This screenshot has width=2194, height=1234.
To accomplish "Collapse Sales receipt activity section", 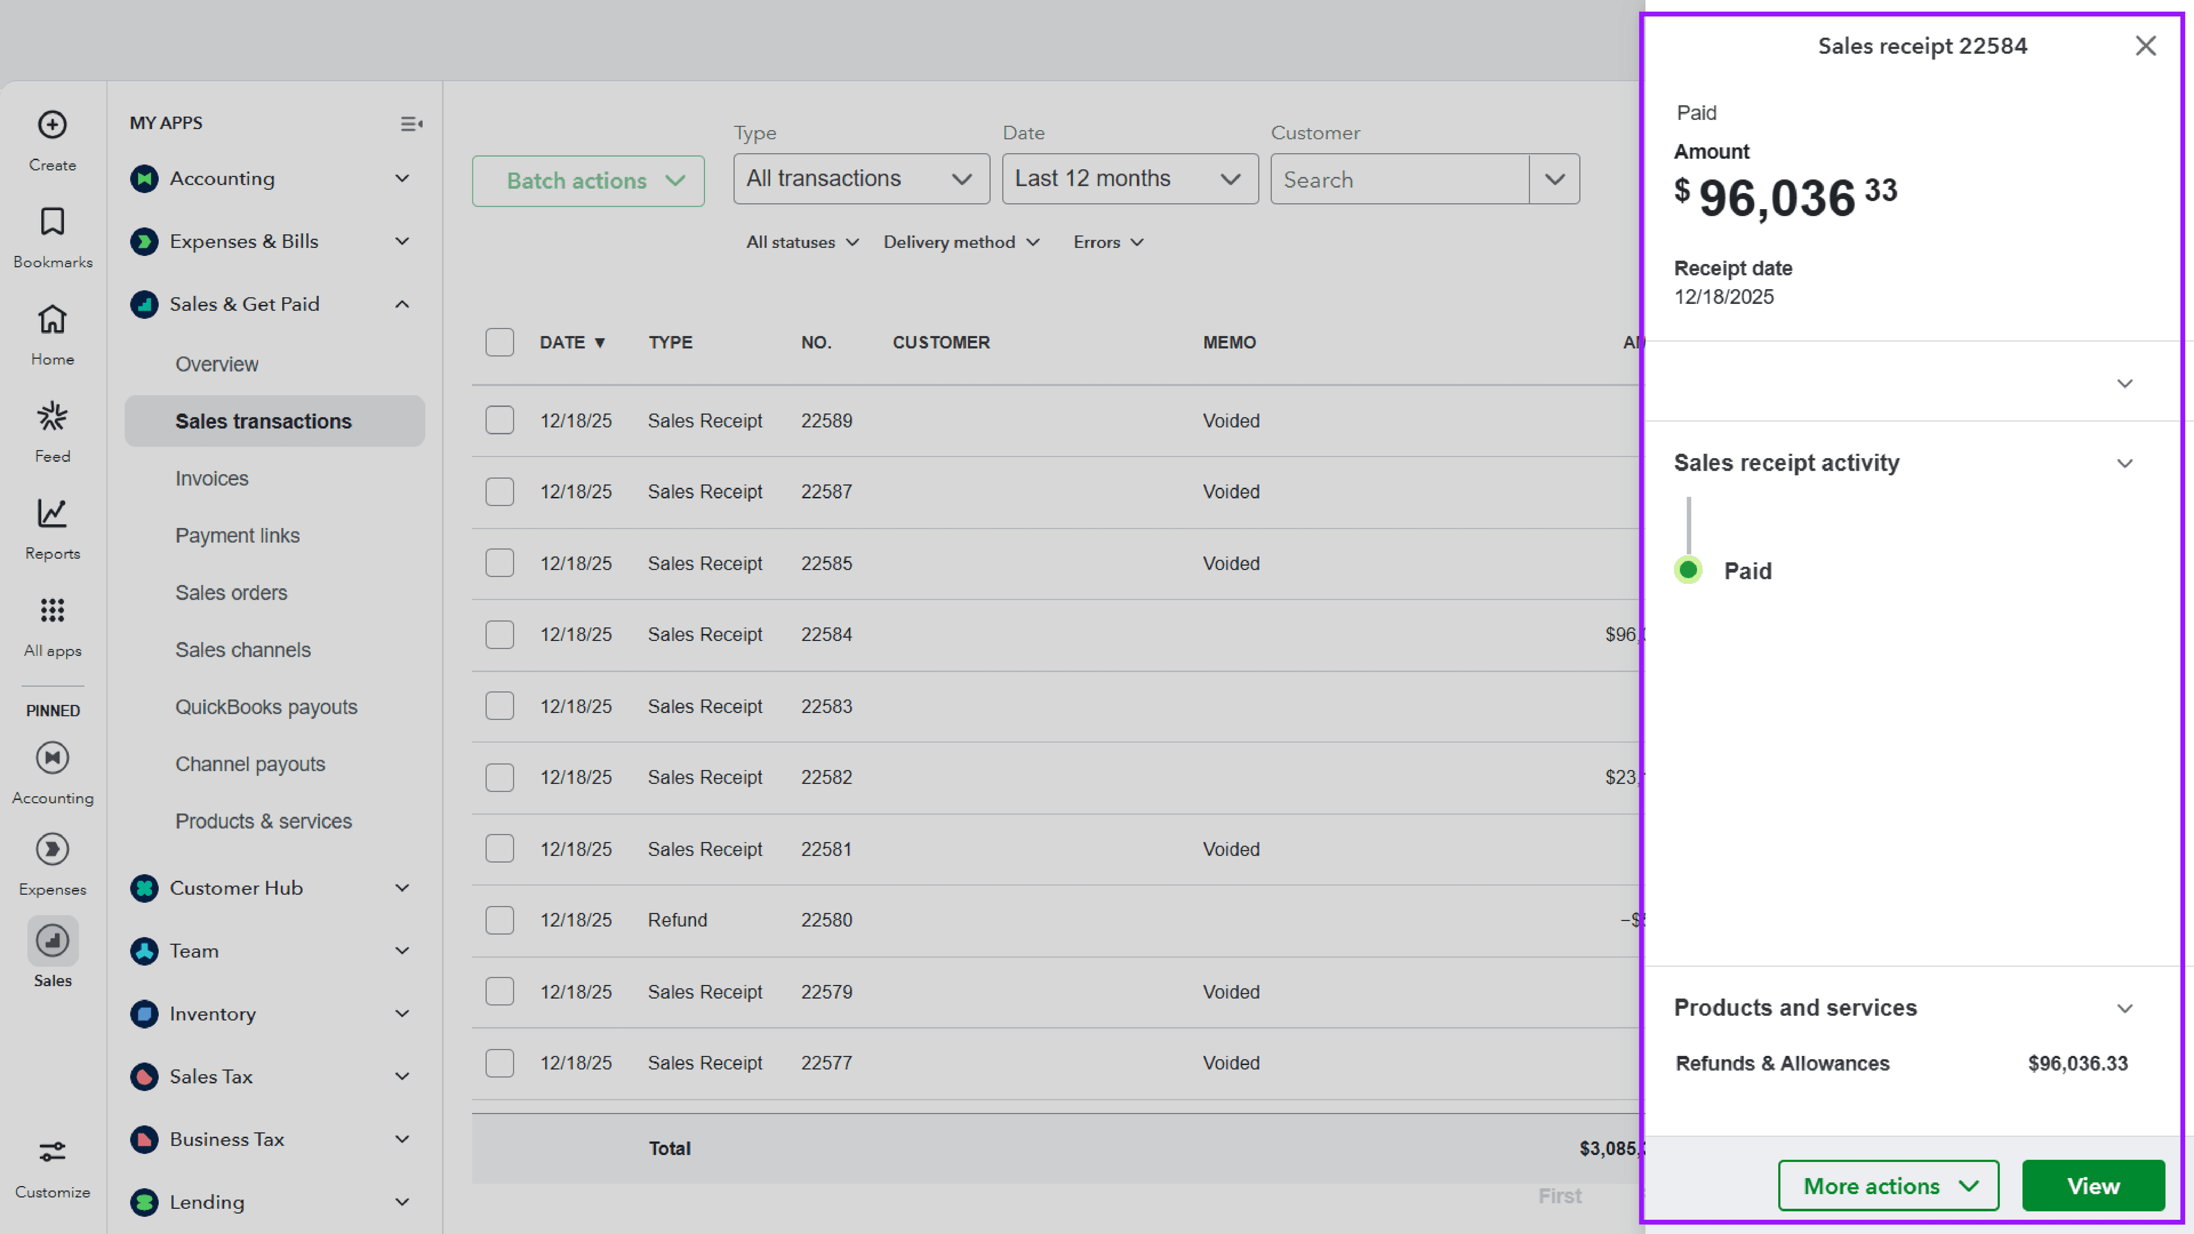I will [x=2124, y=463].
